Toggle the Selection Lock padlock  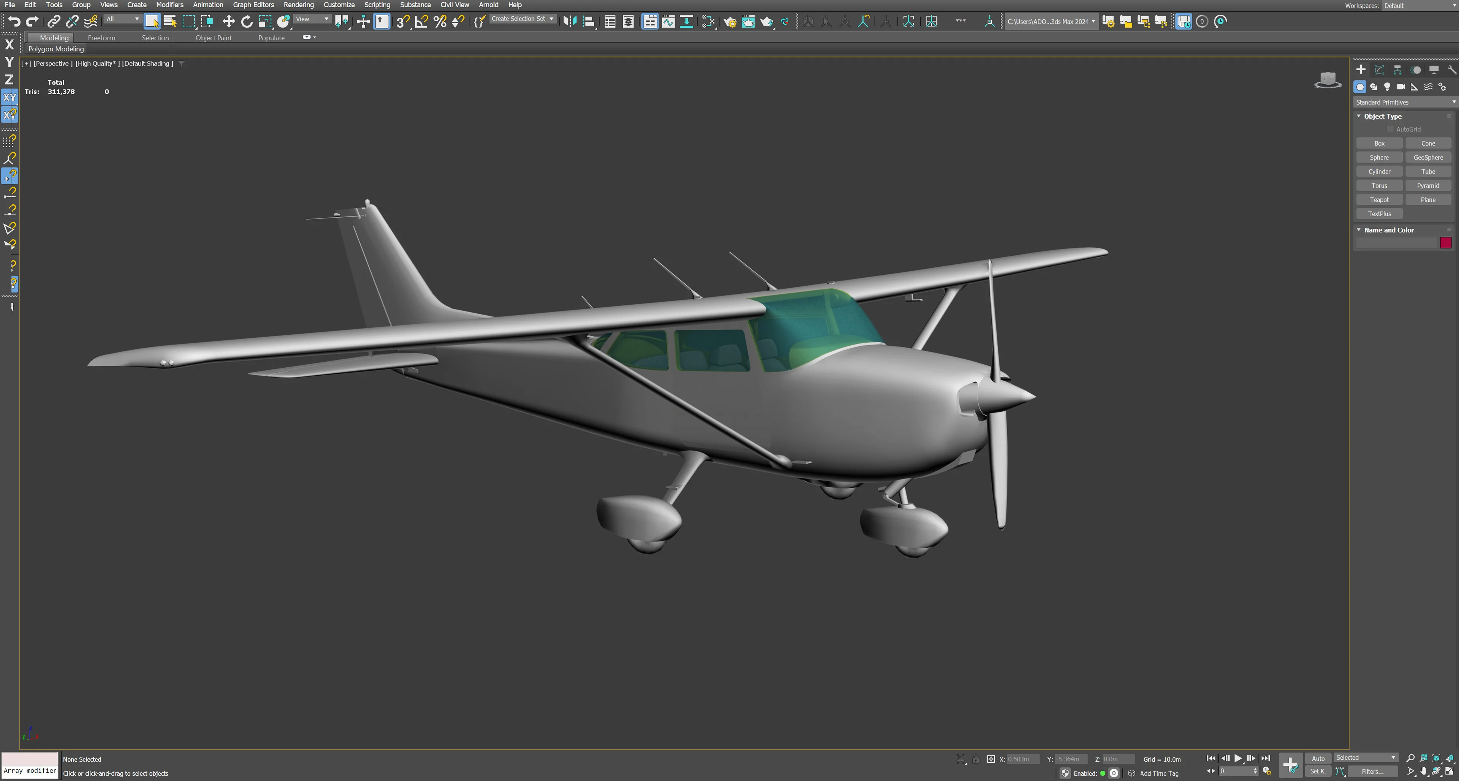point(975,759)
